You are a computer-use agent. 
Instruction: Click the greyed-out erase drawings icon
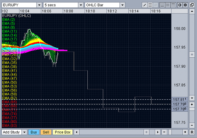pos(155,5)
